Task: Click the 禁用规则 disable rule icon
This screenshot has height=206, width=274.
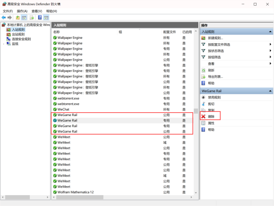Action: click(x=203, y=98)
